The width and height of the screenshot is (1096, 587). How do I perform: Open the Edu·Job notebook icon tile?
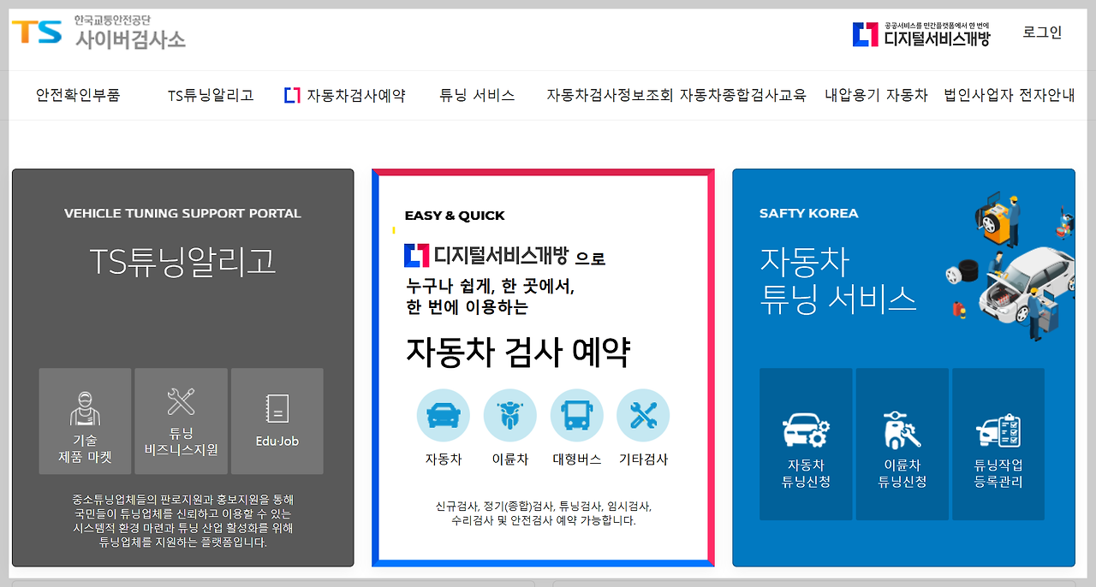(277, 421)
